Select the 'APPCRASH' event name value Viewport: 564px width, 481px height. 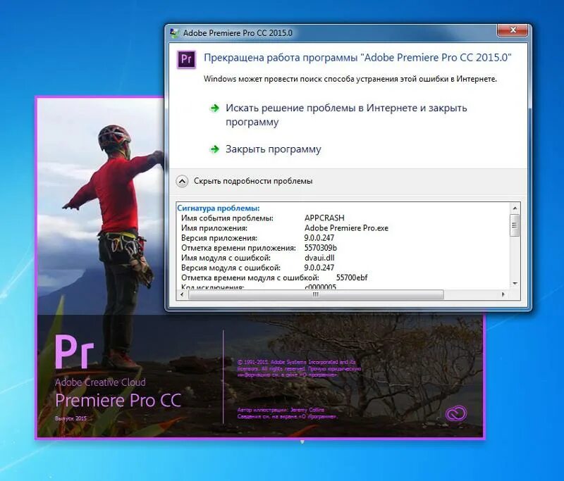tap(324, 218)
